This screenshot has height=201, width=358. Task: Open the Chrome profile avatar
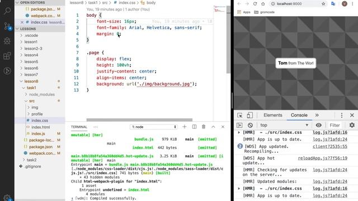[345, 4]
